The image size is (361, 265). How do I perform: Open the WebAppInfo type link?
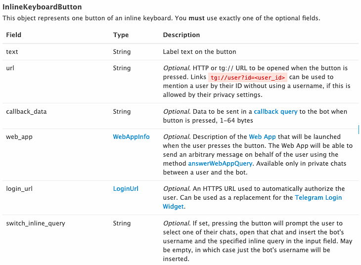point(131,137)
